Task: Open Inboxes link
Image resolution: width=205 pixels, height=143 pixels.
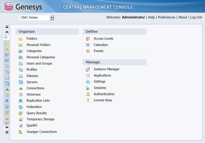Action: [32, 76]
